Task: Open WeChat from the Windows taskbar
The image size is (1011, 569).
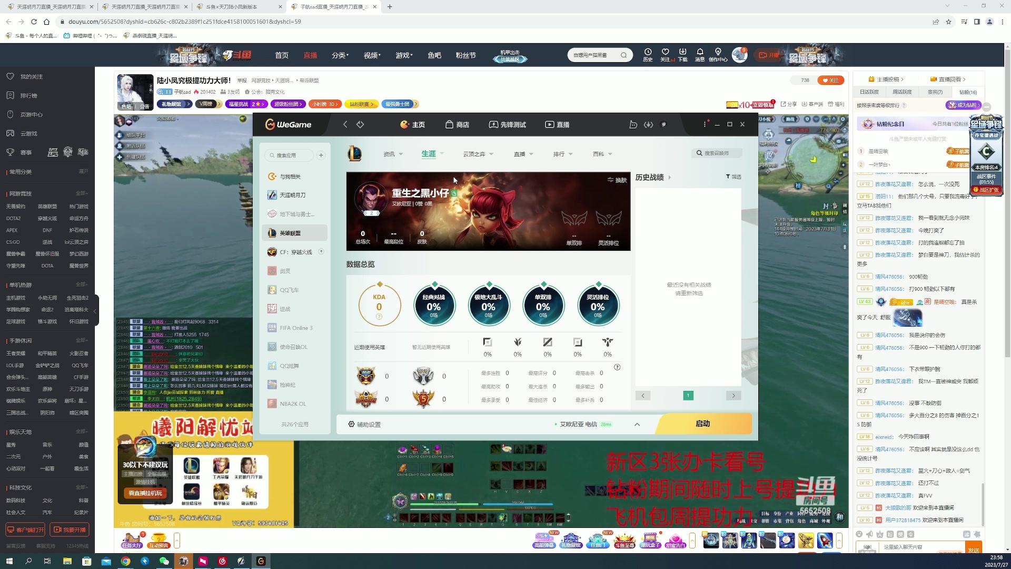Action: click(x=164, y=561)
